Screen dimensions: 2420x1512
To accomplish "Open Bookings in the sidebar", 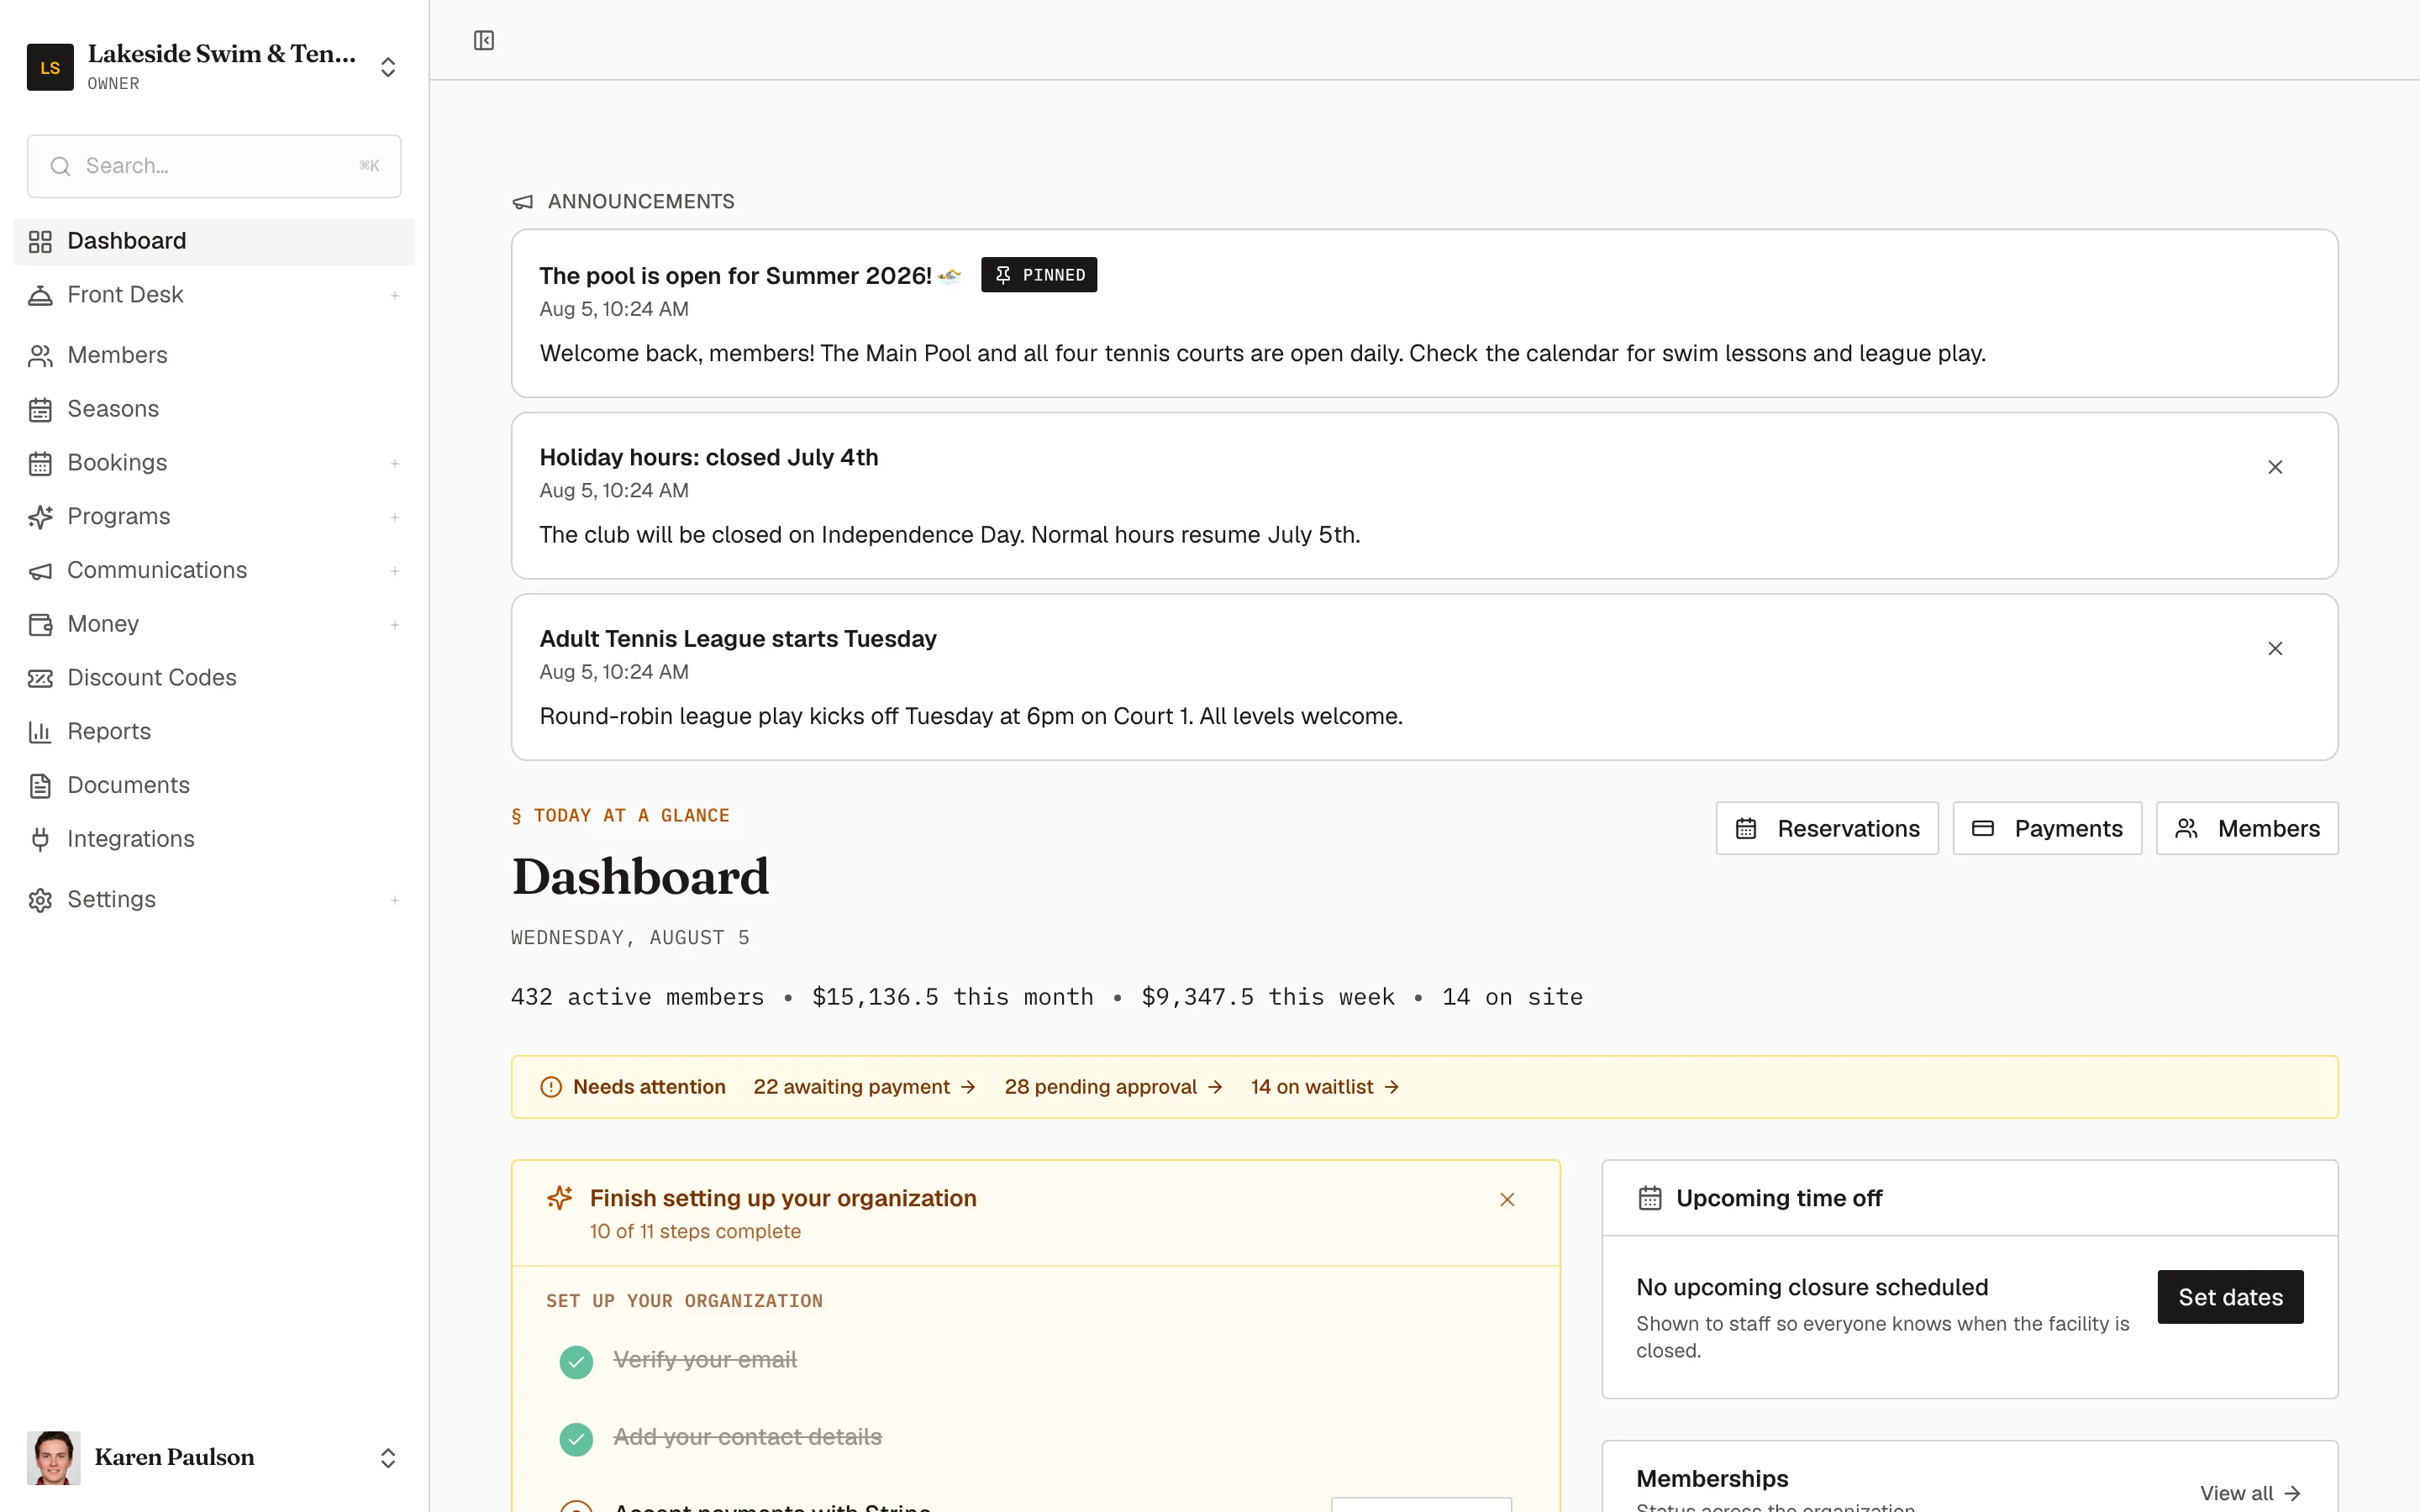I will 214,463.
